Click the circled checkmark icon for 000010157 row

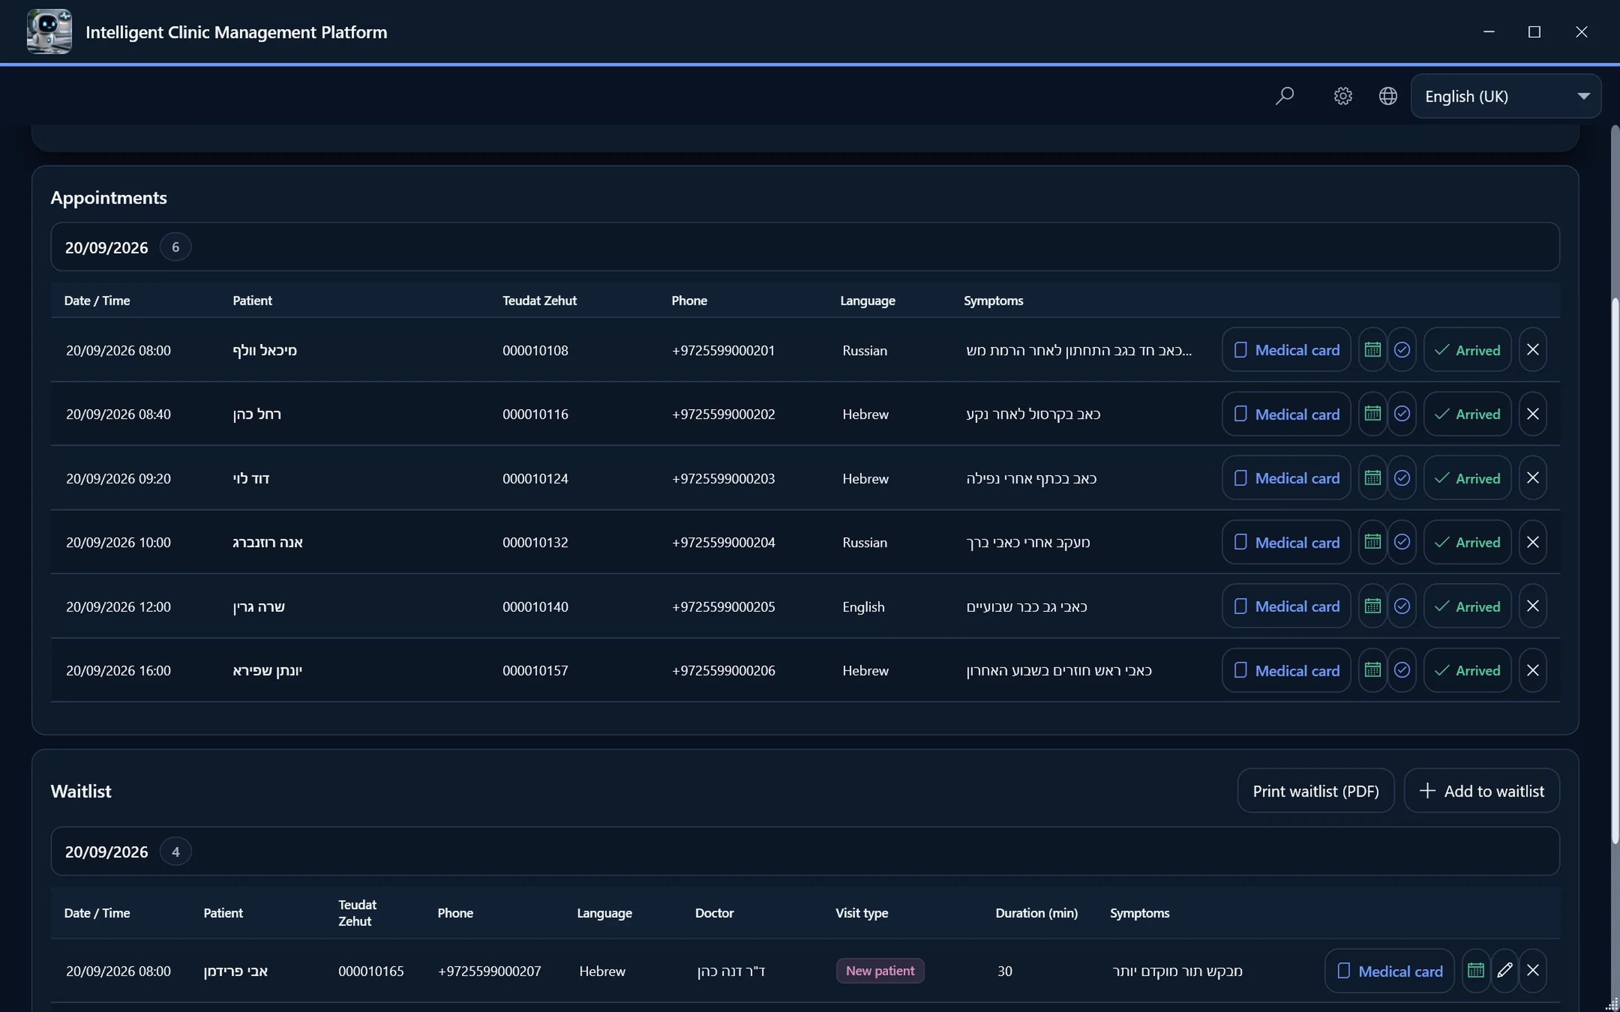click(1402, 670)
